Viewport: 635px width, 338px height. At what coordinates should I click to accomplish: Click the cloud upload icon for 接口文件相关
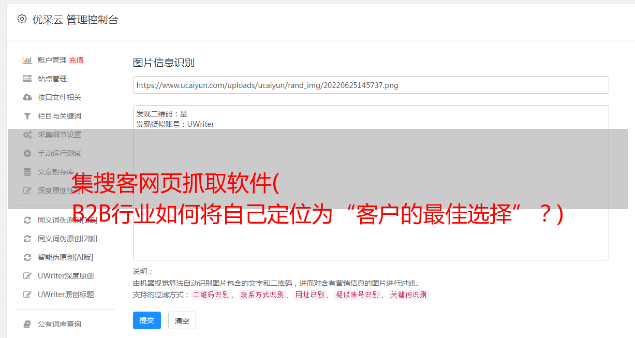[x=27, y=97]
